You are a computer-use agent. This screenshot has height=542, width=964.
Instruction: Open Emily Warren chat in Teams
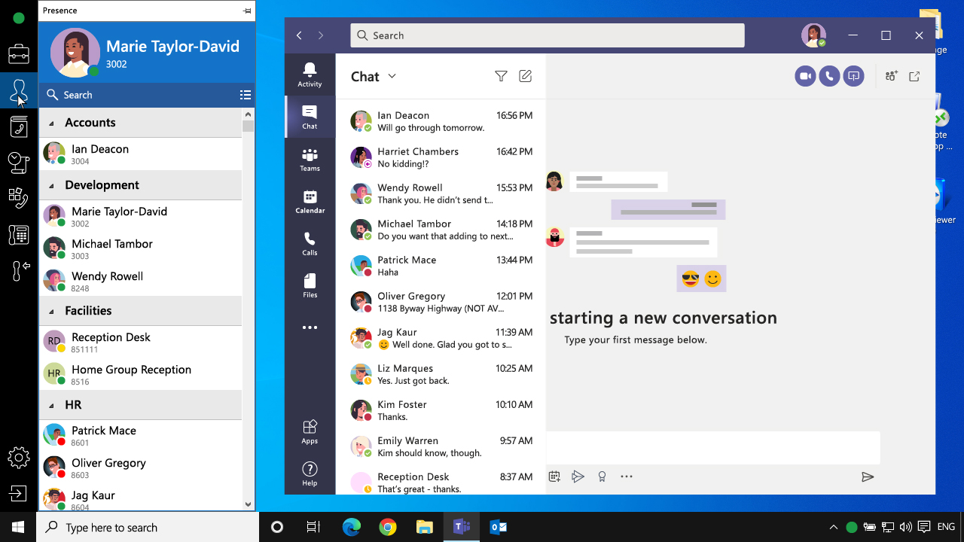(441, 446)
